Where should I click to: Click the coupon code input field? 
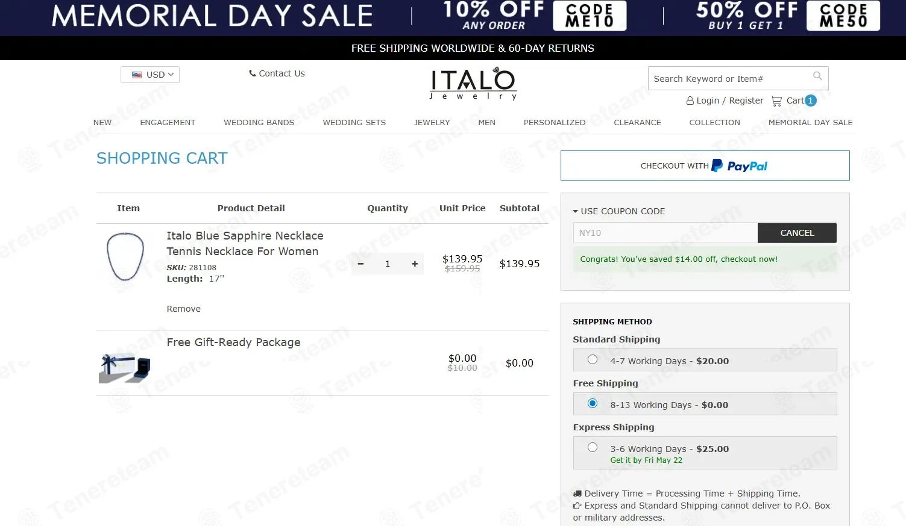pos(665,233)
